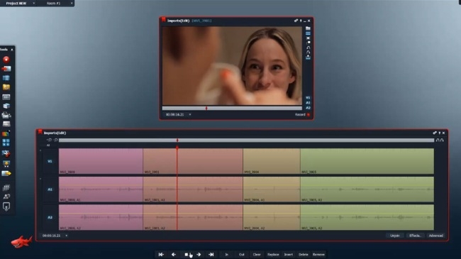The height and width of the screenshot is (259, 461).
Task: Click the Replace button in the transport bar
Action: pos(273,254)
